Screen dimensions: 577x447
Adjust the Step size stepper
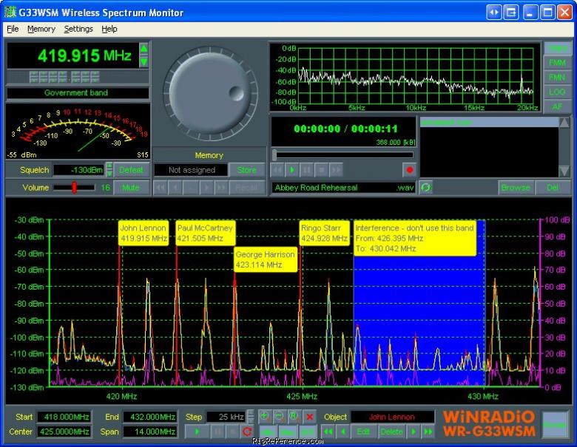pos(250,417)
